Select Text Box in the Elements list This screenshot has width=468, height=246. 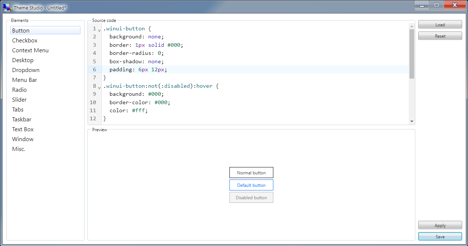pyautogui.click(x=23, y=129)
